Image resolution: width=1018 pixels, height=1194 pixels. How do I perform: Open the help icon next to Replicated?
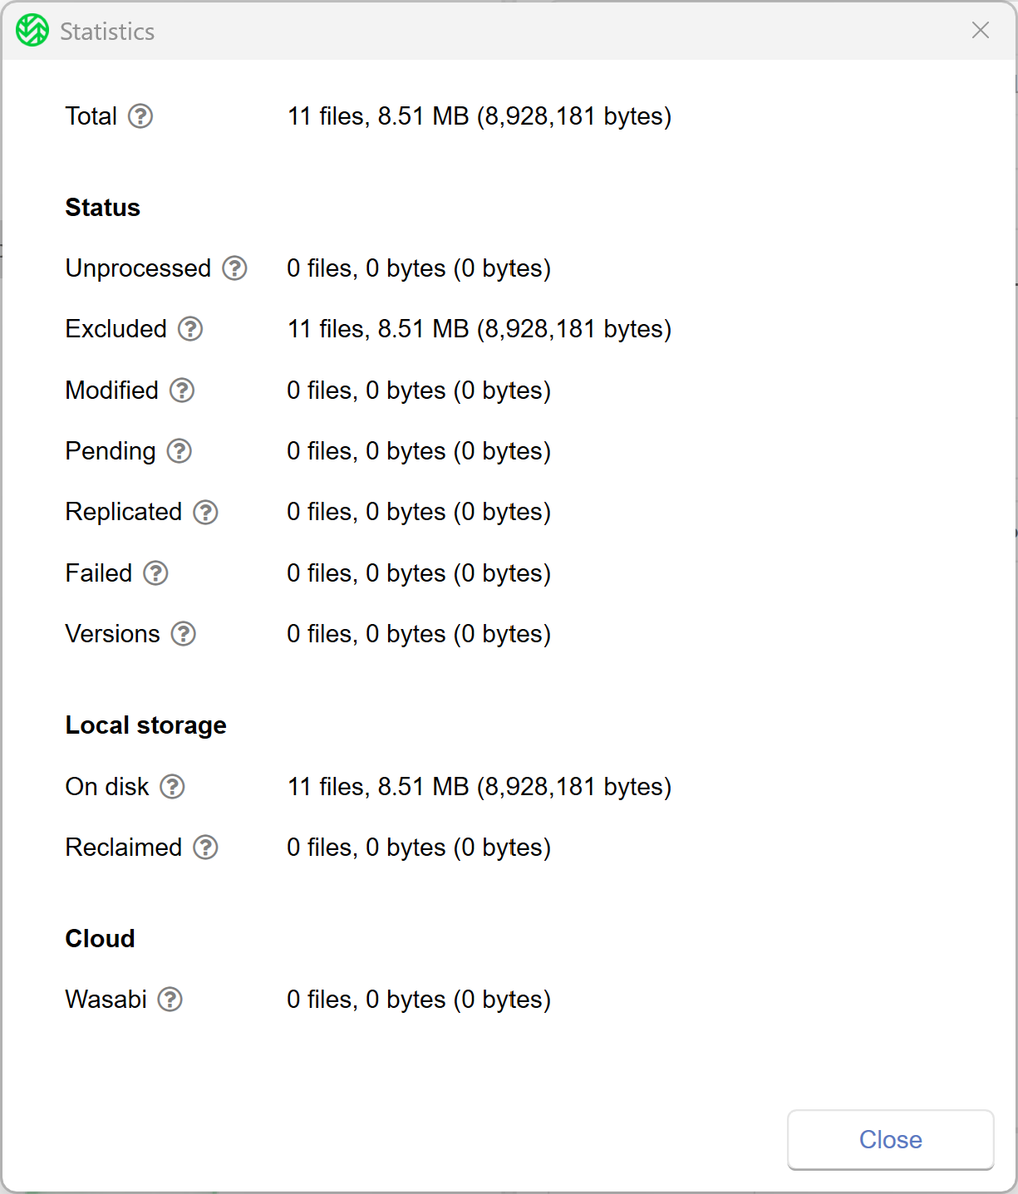click(205, 512)
